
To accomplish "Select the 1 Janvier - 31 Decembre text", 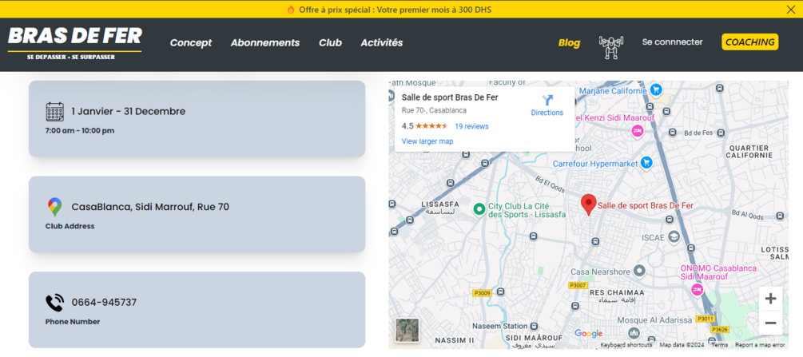I will coord(129,111).
